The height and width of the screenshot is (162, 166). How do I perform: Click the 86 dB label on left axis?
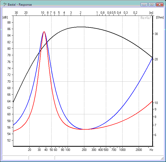click(9, 29)
